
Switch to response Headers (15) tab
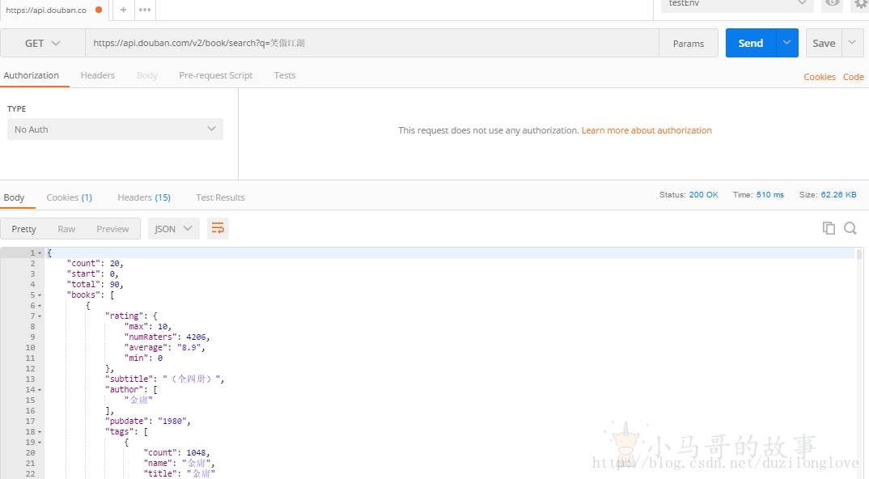[x=144, y=197]
